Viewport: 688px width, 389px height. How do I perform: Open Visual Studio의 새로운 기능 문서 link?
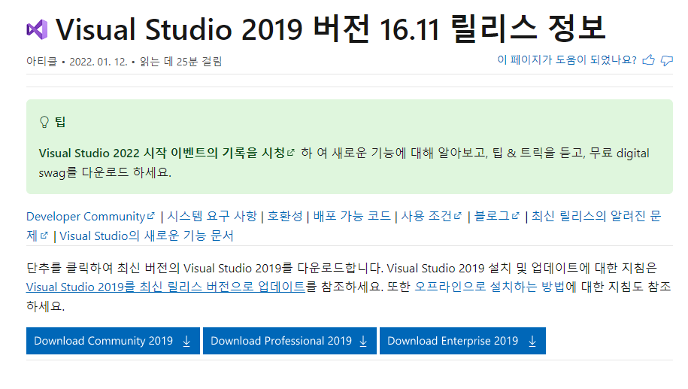[146, 236]
